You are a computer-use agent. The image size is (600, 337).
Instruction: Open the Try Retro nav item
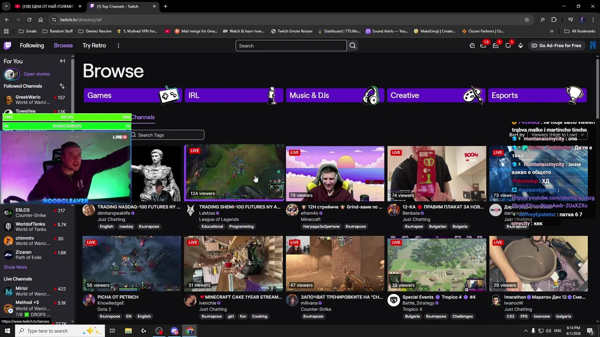pyautogui.click(x=94, y=45)
